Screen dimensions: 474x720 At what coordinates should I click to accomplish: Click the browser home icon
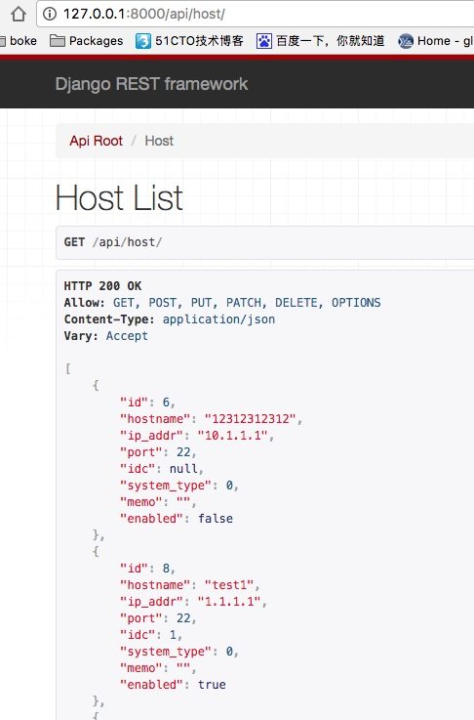tap(19, 14)
